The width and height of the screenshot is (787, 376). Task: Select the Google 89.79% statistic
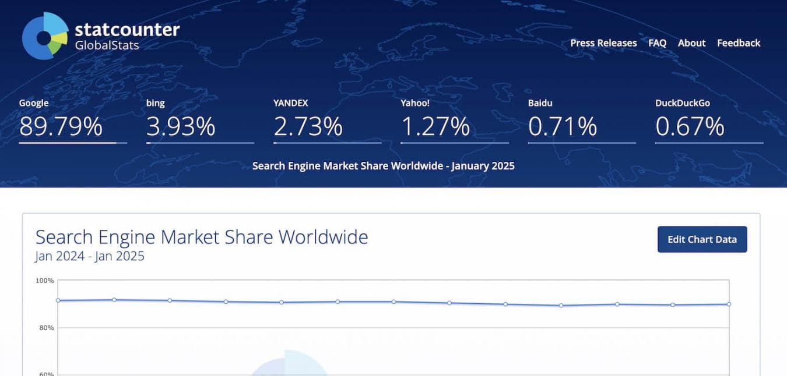pos(61,126)
